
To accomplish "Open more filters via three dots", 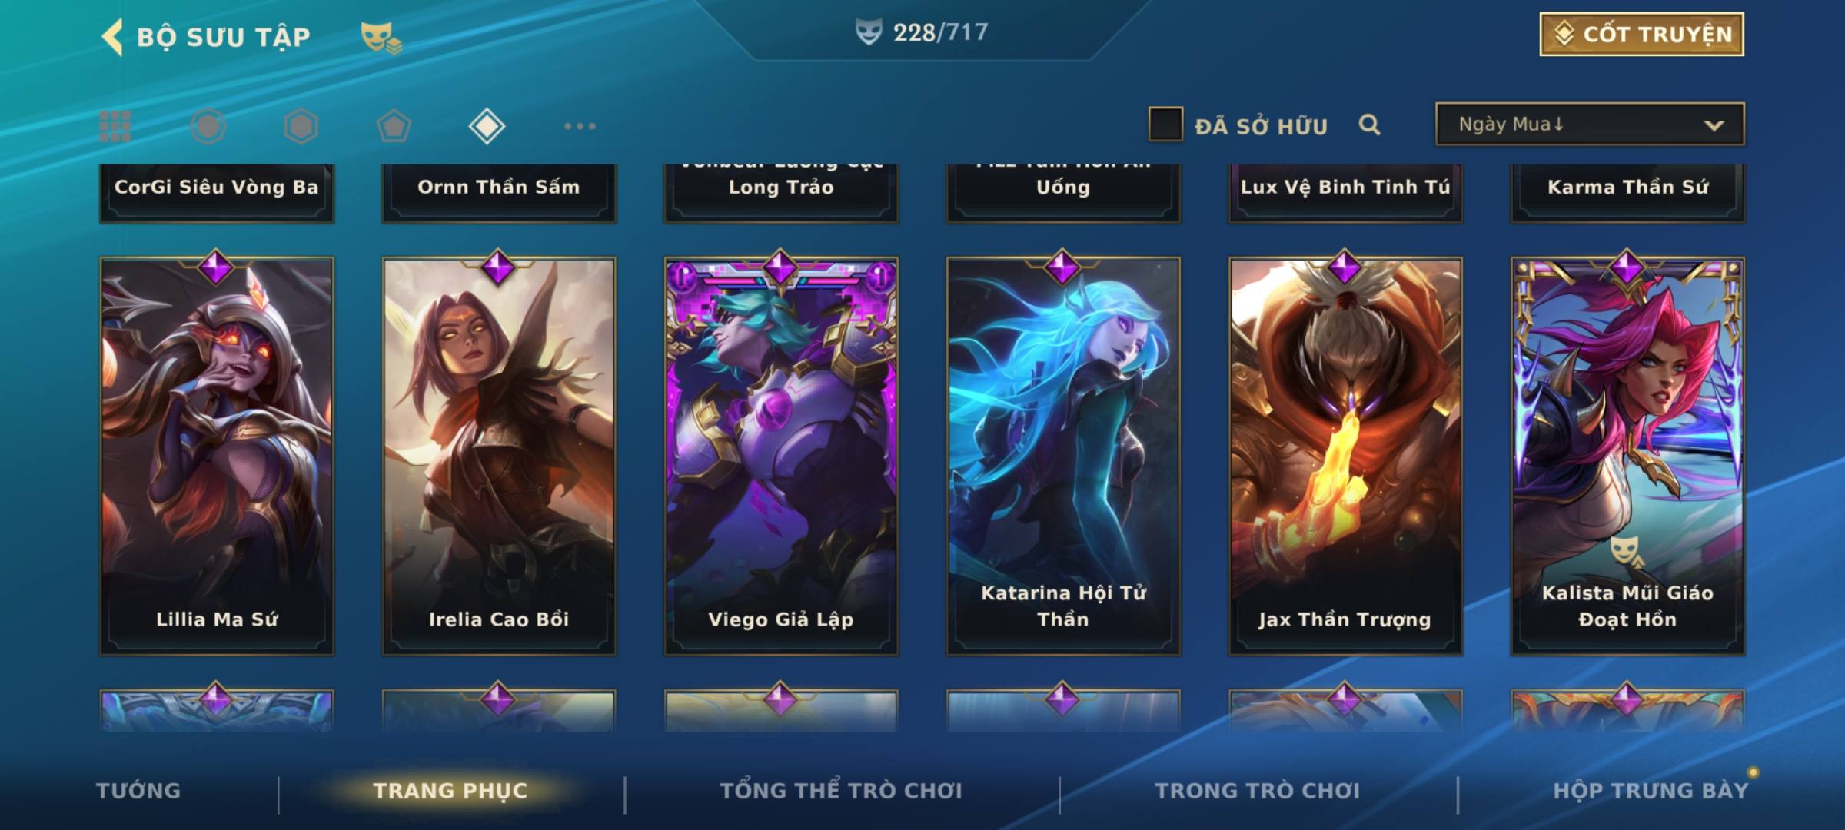I will coord(580,126).
